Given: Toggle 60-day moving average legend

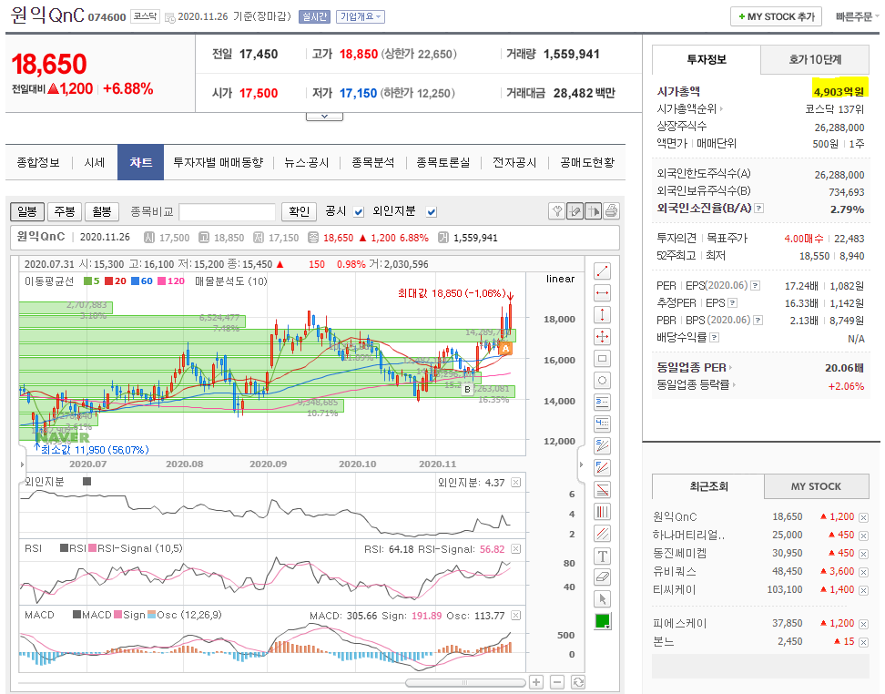Looking at the screenshot, I should (142, 281).
